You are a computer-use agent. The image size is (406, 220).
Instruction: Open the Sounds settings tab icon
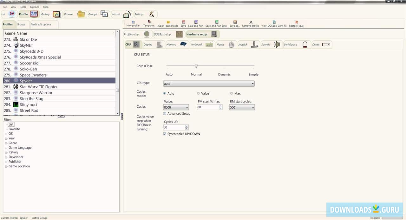[x=276, y=44]
